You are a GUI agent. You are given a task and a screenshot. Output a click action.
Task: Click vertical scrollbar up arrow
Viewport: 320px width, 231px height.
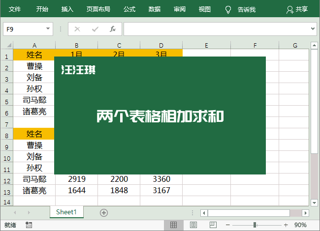(x=314, y=45)
